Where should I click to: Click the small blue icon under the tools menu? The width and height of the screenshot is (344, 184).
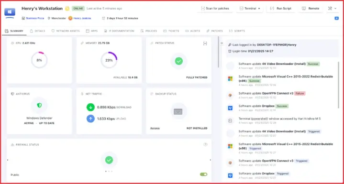point(336,18)
